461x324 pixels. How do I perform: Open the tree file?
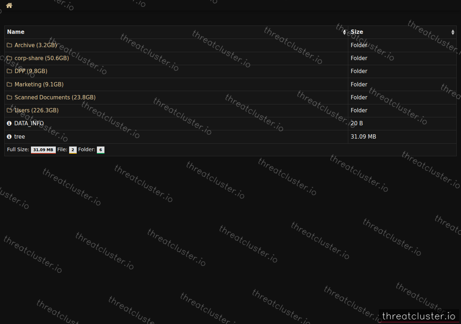pos(19,136)
